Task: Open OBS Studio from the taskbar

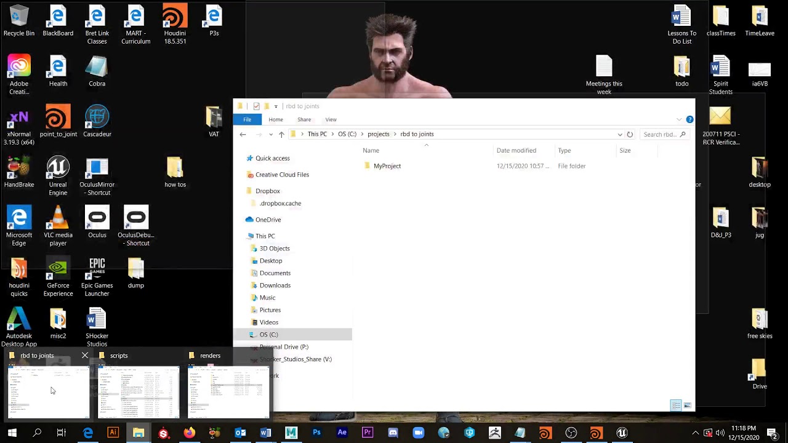Action: click(x=571, y=433)
